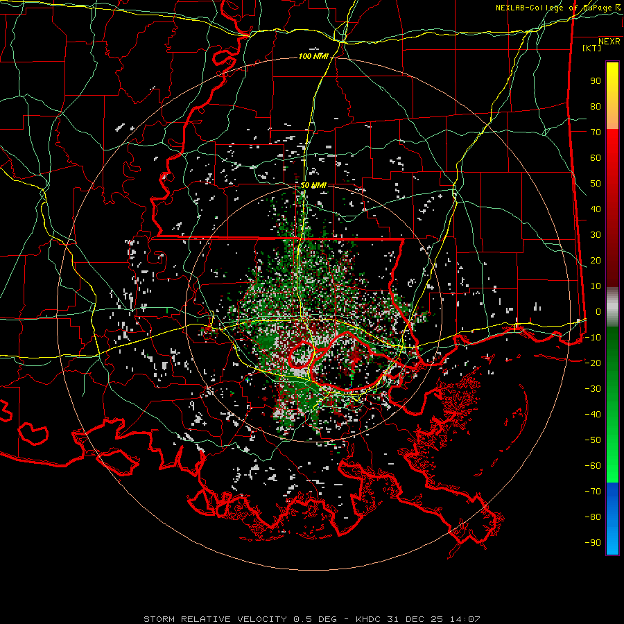
Task: Click the positive 40 knot scale label
Action: [596, 209]
